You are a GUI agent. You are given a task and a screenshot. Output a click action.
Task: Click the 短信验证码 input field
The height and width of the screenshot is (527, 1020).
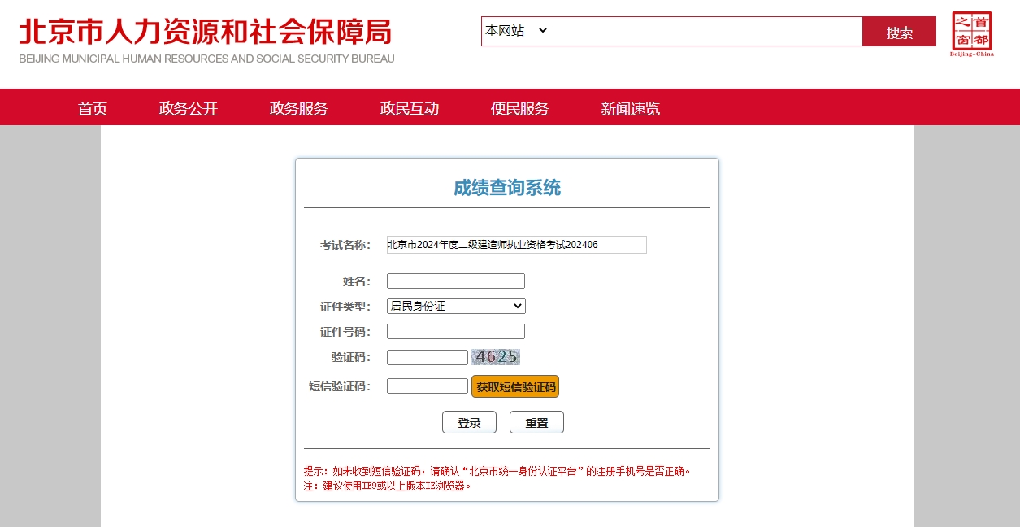pyautogui.click(x=428, y=386)
